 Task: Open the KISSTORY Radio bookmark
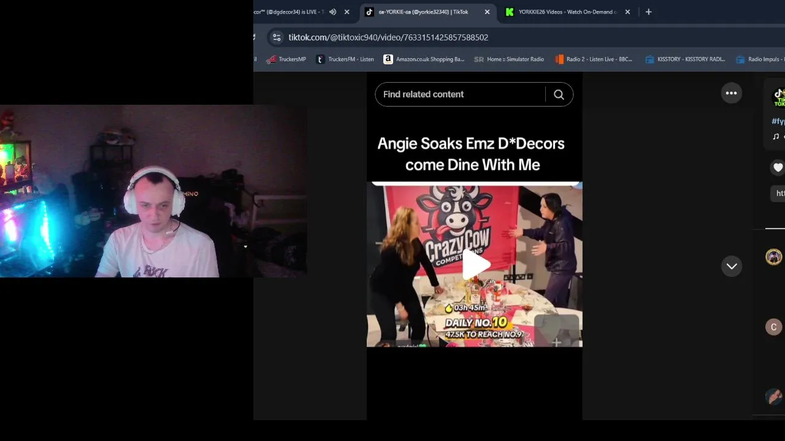click(x=685, y=59)
